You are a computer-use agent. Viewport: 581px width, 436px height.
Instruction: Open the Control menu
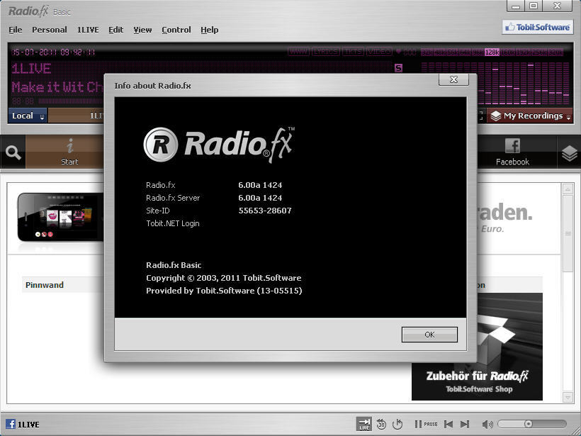tap(176, 30)
